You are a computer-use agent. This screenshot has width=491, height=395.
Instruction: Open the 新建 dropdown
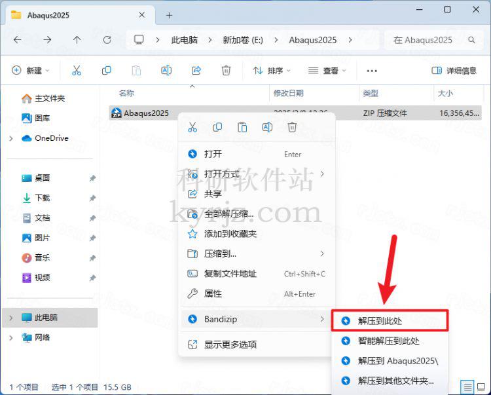coord(30,71)
